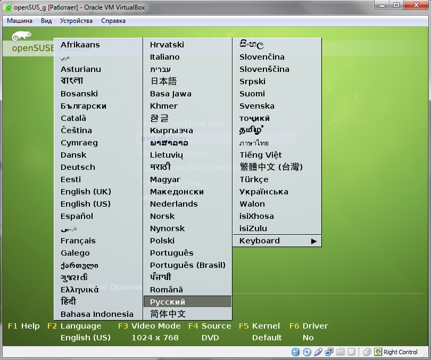Click F6 Driver option
Screen dimensions: 431x360
click(x=309, y=326)
